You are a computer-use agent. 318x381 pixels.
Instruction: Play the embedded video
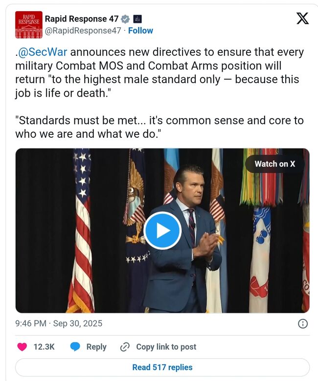(x=162, y=231)
